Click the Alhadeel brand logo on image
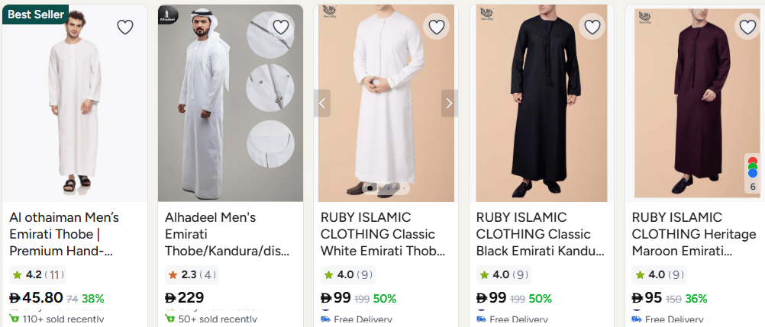The width and height of the screenshot is (765, 327). pos(168,16)
